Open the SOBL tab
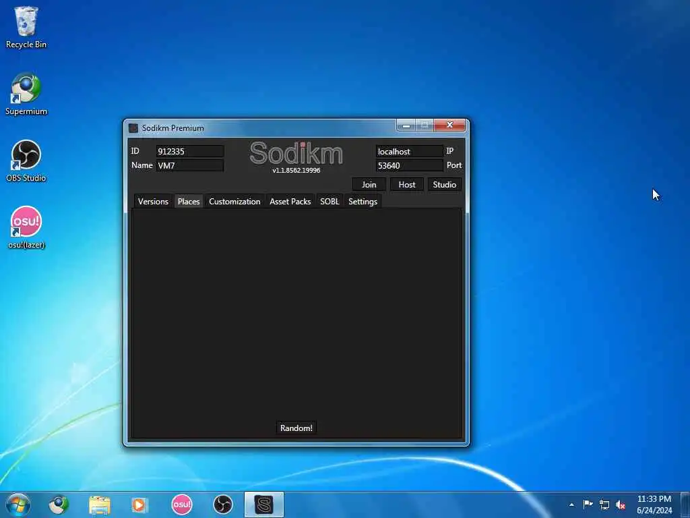This screenshot has width=690, height=518. click(330, 201)
